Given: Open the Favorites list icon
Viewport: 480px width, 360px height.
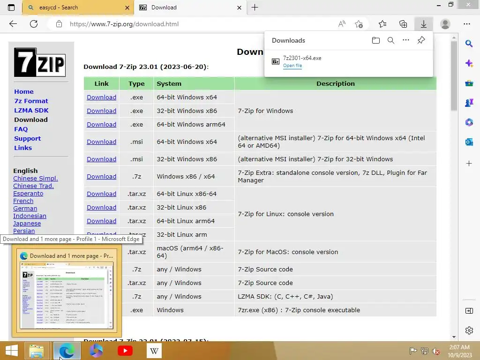Looking at the screenshot, I should [382, 24].
